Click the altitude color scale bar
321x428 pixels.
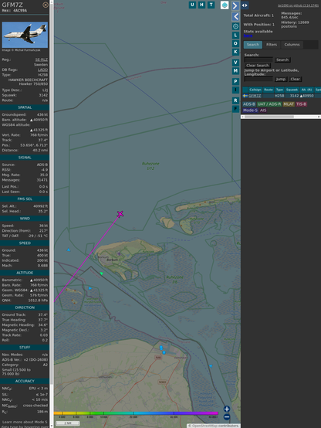(136, 413)
